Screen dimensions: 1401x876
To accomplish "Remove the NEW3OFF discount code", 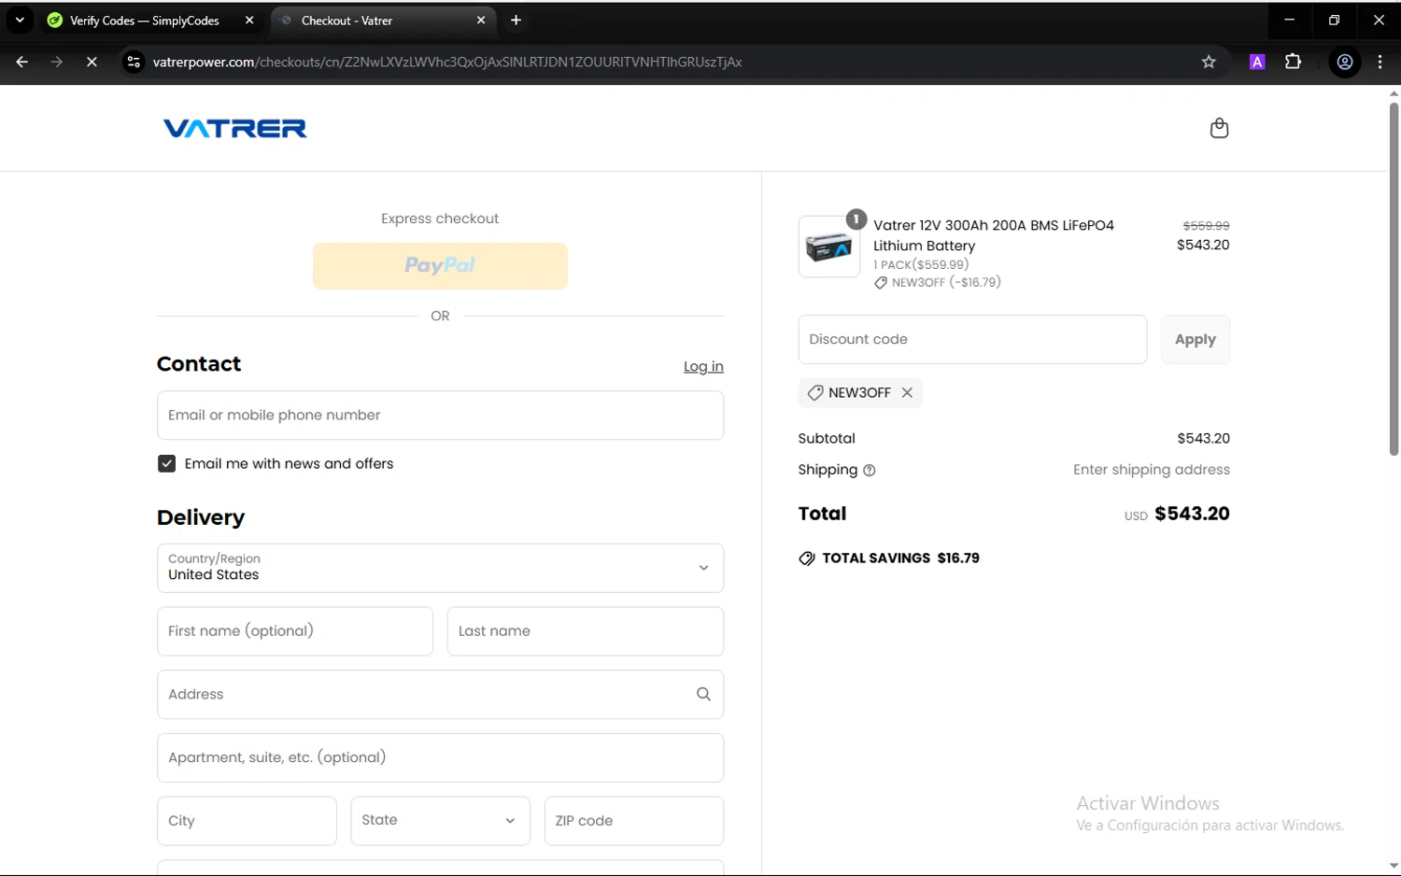I will [907, 393].
